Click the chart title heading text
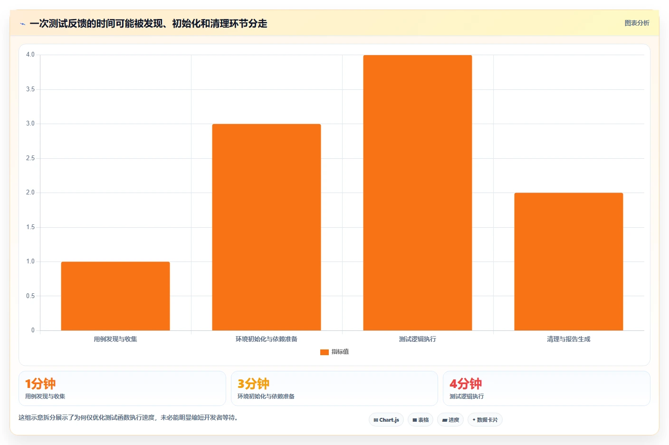The height and width of the screenshot is (445, 669). (148, 24)
